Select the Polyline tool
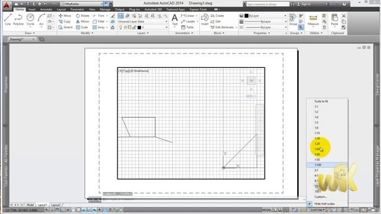This screenshot has width=381, height=214. (18, 20)
